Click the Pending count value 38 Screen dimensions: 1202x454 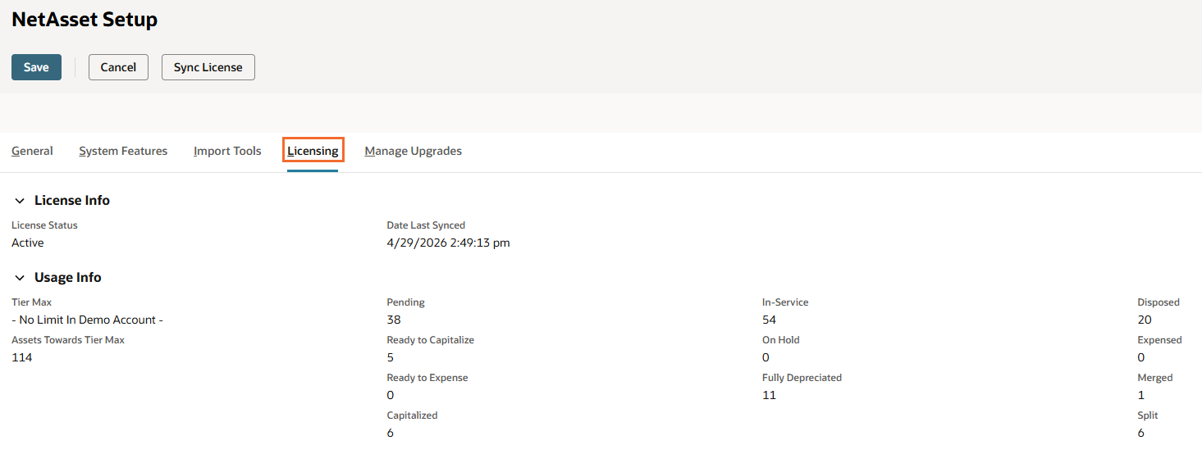(394, 320)
